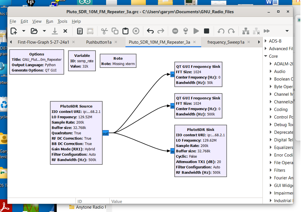Rotate block counterclockwise icon

tap(221, 31)
